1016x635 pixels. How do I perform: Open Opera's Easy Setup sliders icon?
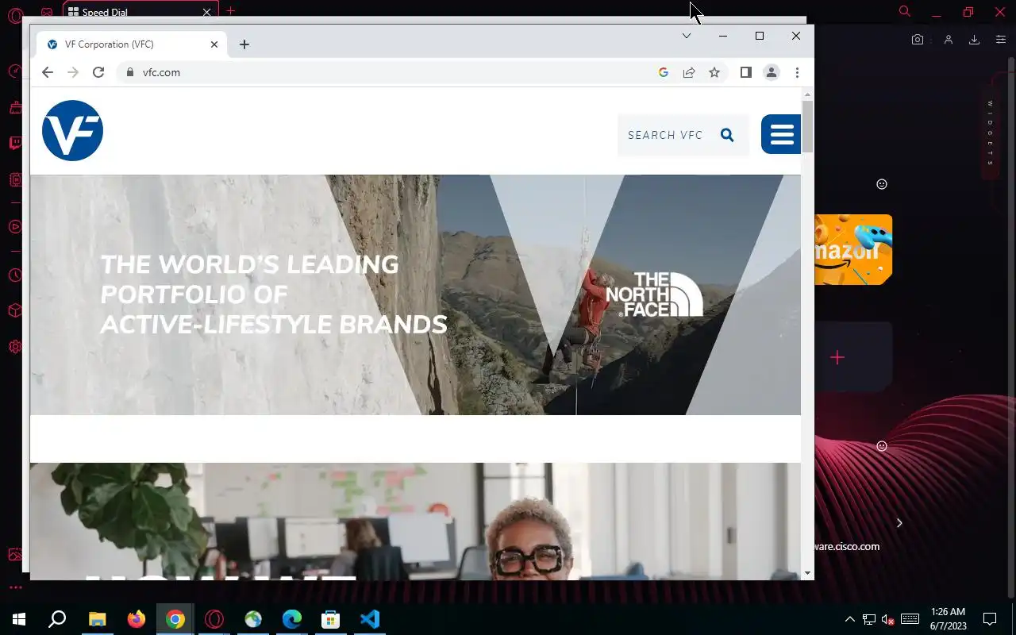pos(1001,40)
